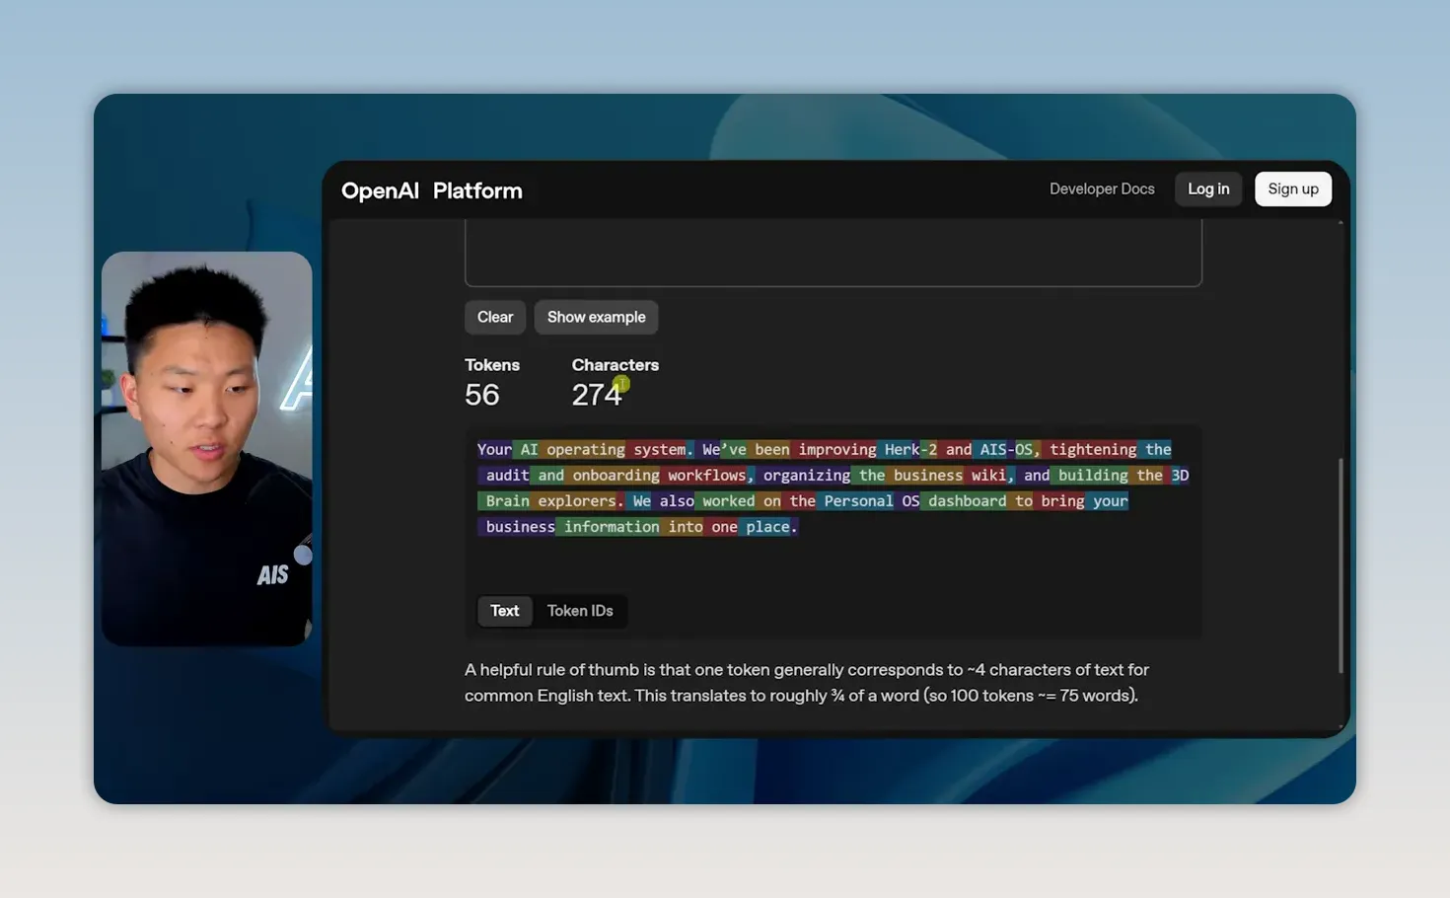Click the page's vertical scrollbar

click(x=1340, y=565)
